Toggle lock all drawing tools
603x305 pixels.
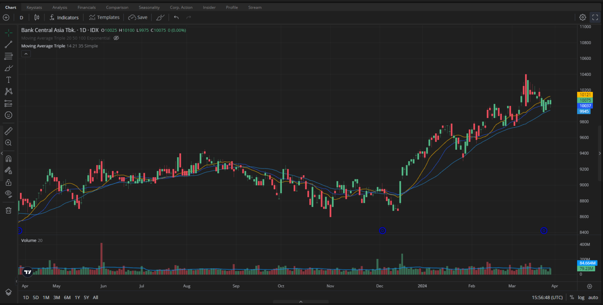[8, 182]
